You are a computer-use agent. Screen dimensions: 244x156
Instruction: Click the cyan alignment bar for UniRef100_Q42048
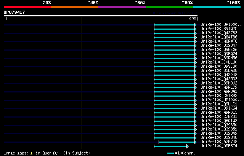coord(175,75)
